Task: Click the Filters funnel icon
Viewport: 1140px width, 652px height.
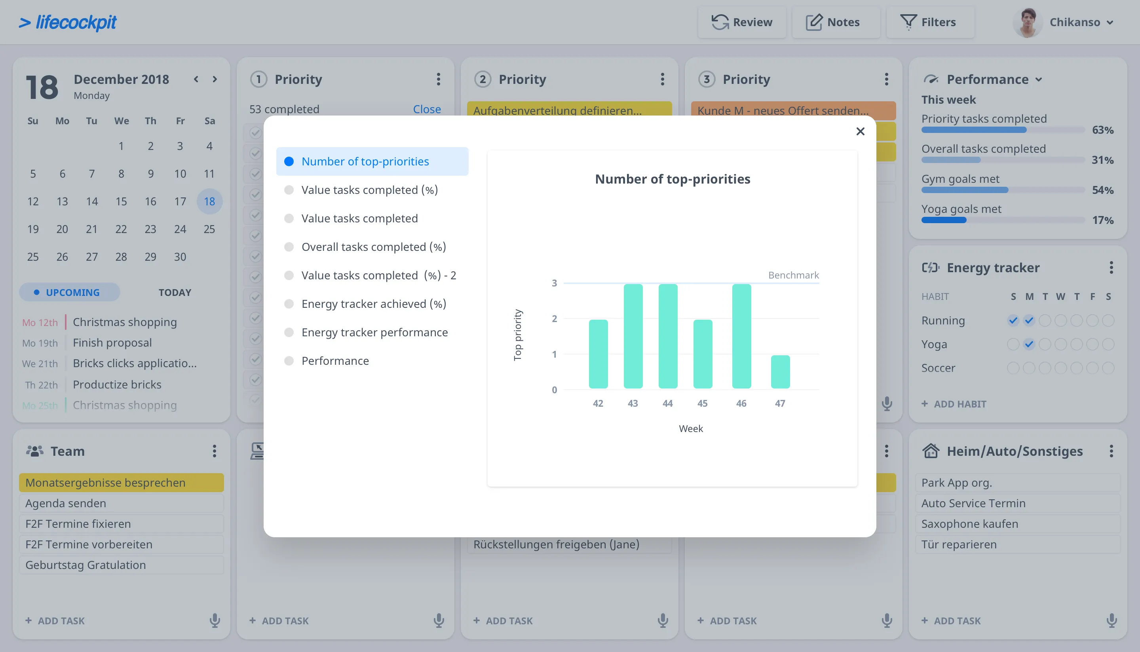Action: tap(908, 22)
